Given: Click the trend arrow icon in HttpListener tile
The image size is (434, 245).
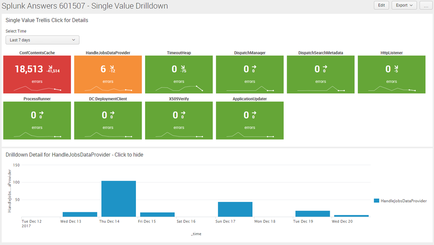Looking at the screenshot, I should (x=396, y=67).
